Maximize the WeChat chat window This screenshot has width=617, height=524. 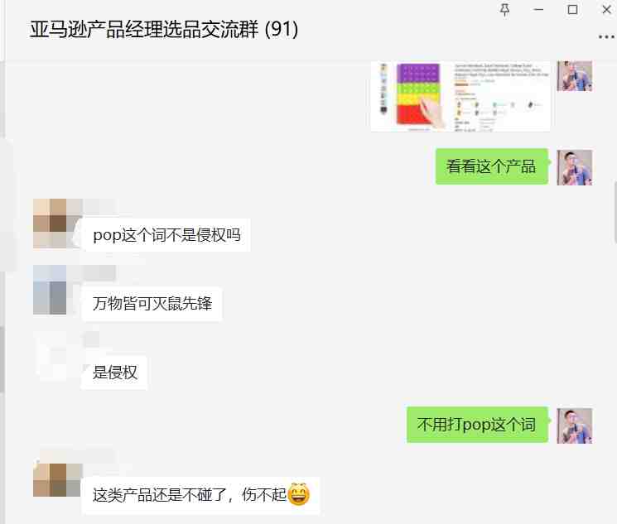pyautogui.click(x=572, y=9)
